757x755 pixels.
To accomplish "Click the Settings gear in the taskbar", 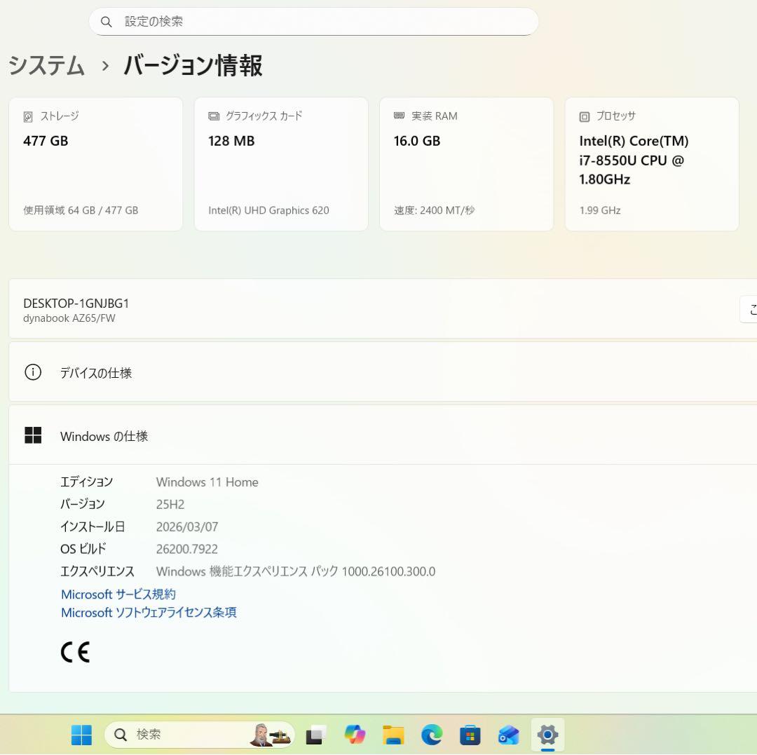I will (547, 735).
